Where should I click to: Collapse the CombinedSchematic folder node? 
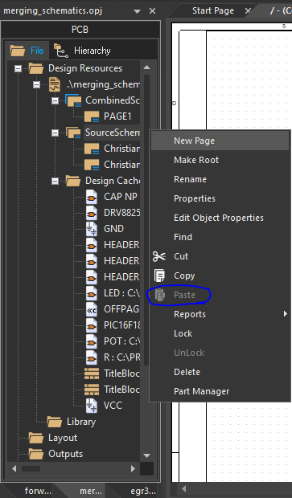tap(55, 100)
